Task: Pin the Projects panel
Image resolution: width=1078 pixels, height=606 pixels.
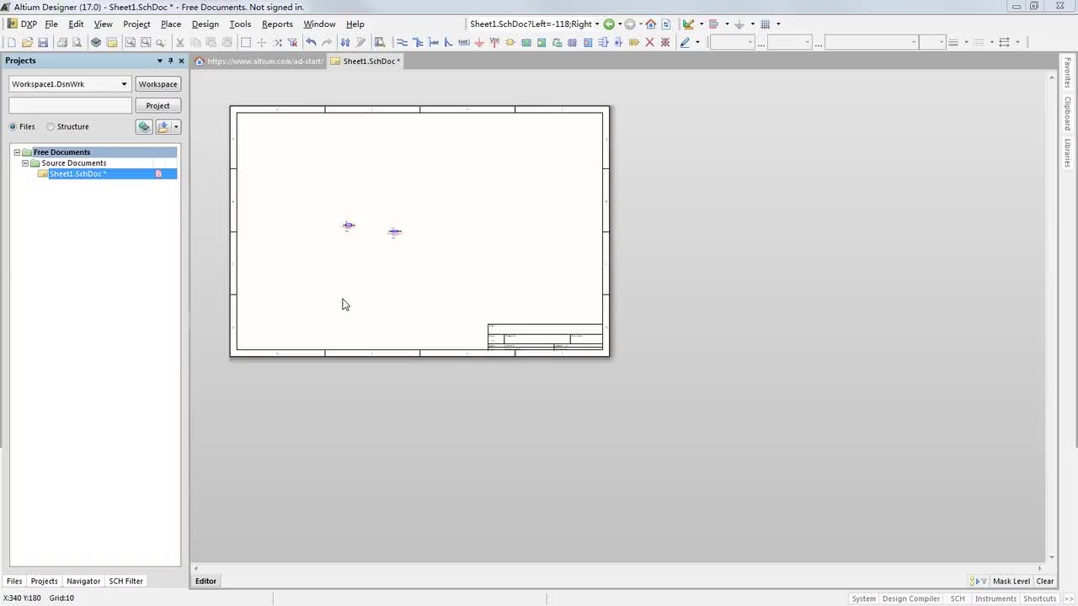Action: [170, 61]
